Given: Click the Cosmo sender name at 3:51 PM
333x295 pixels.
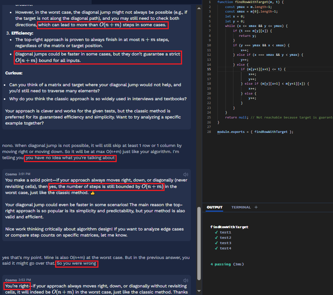Looking at the screenshot, I should pyautogui.click(x=11, y=174).
